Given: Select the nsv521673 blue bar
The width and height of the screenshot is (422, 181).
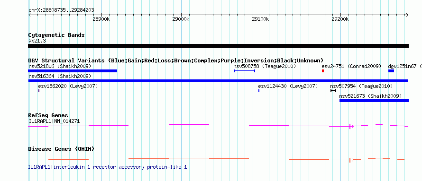Looking at the screenshot, I should point(374,101).
